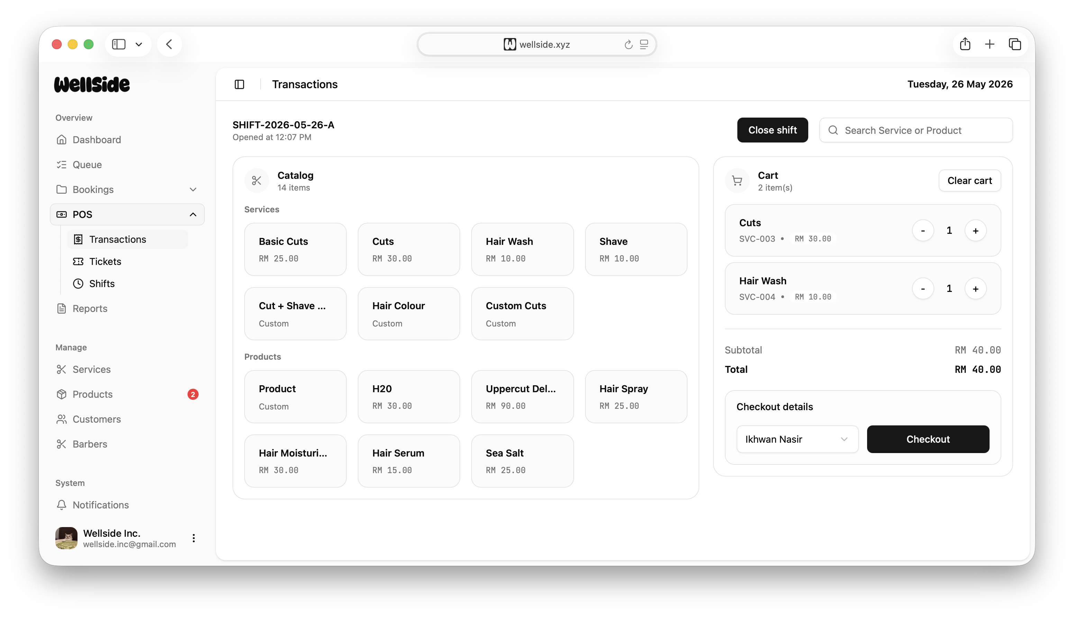Image resolution: width=1074 pixels, height=617 pixels.
Task: Add H20 product to cart
Action: click(409, 397)
